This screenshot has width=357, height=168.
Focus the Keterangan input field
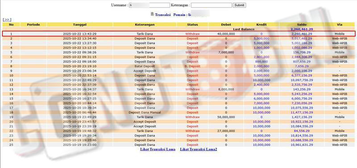pyautogui.click(x=211, y=5)
